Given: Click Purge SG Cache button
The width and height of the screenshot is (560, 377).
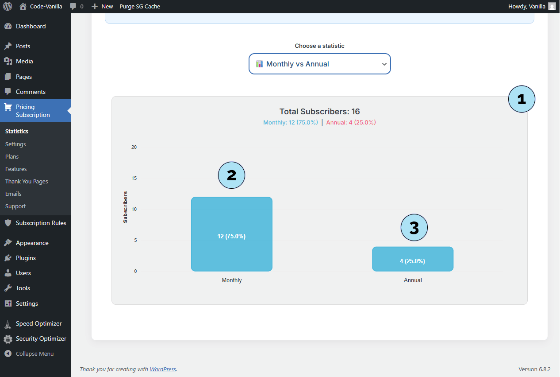Looking at the screenshot, I should click(x=140, y=6).
